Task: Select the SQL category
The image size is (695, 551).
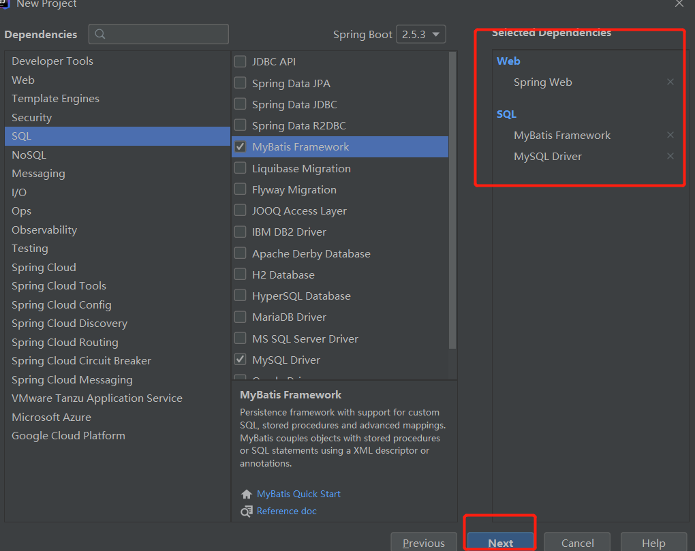Action: pyautogui.click(x=117, y=136)
